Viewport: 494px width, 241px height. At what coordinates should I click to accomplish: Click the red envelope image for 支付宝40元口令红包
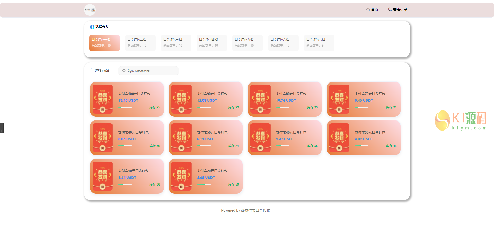[x=260, y=138]
